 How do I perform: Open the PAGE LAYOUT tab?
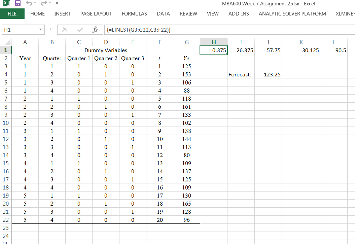(x=96, y=13)
